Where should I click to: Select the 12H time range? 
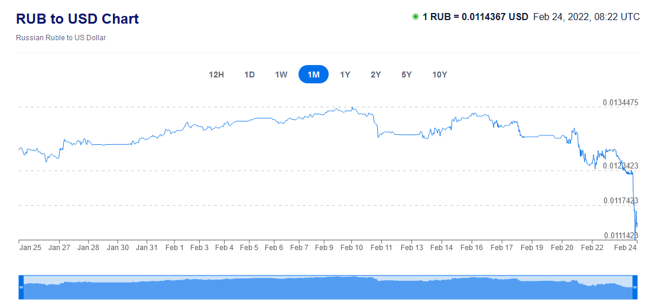pyautogui.click(x=216, y=75)
